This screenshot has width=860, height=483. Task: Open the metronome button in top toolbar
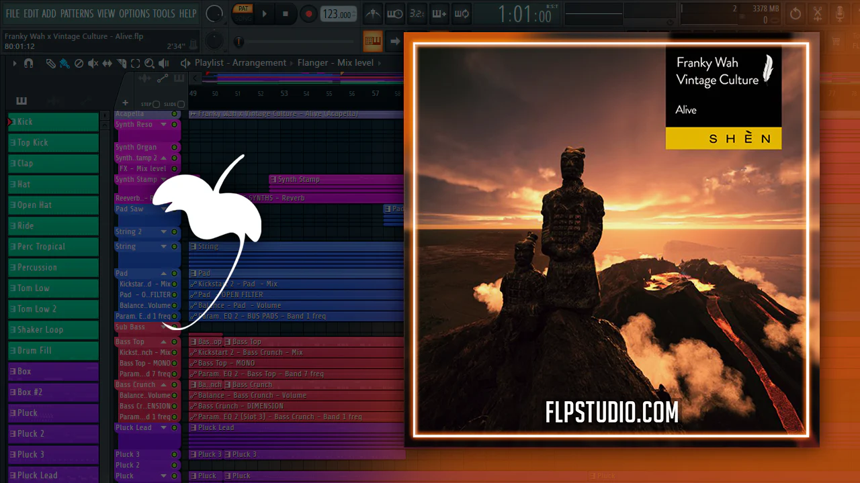click(x=373, y=13)
